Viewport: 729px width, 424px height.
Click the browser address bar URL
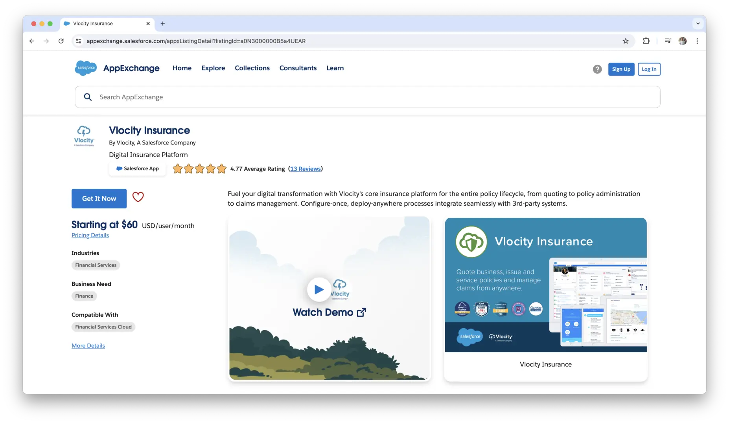click(196, 41)
